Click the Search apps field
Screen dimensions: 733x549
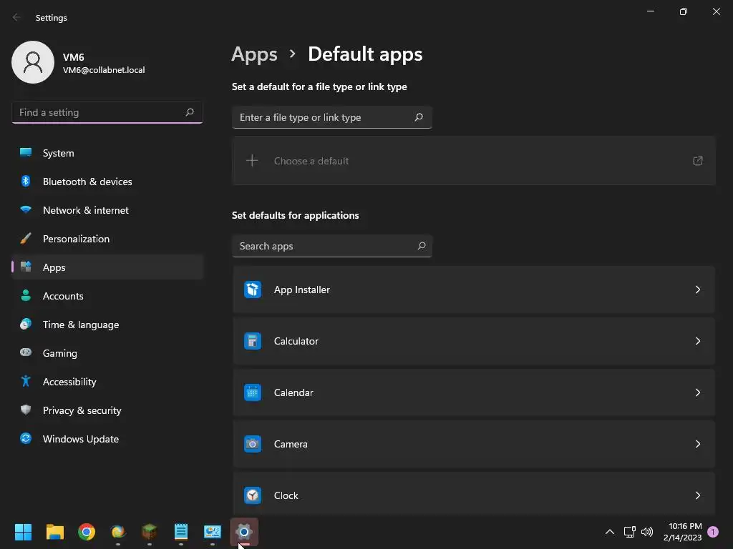click(x=326, y=246)
